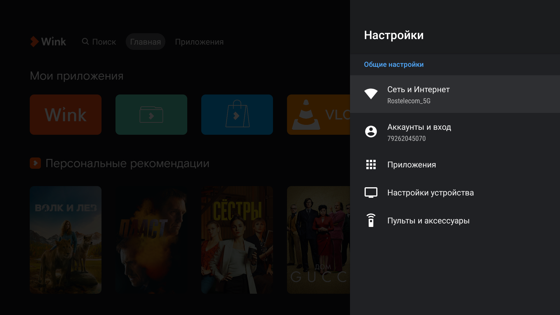560x315 pixels.
Task: Click the search magnifier icon
Action: point(85,41)
